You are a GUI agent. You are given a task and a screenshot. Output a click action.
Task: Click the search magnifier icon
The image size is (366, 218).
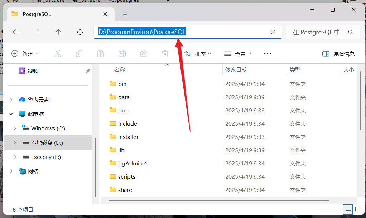(x=351, y=32)
